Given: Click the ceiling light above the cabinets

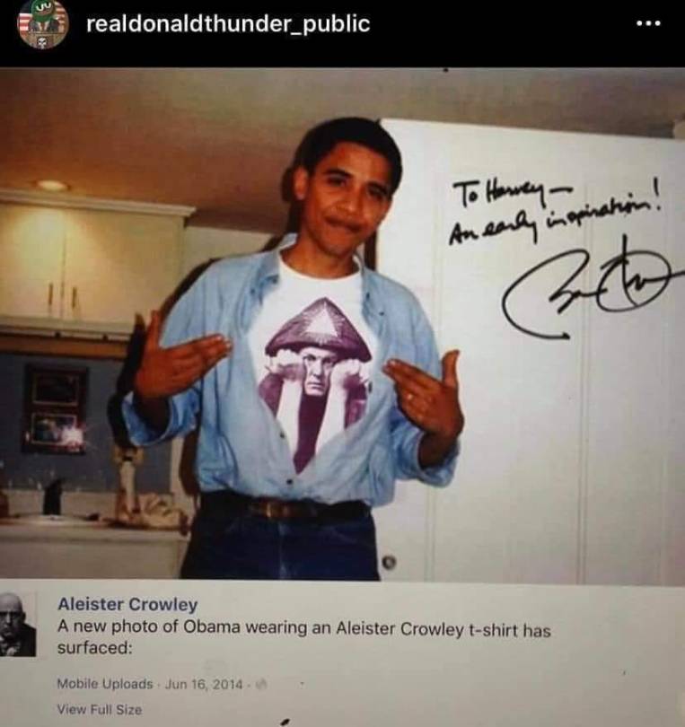Looking at the screenshot, I should click(x=52, y=186).
